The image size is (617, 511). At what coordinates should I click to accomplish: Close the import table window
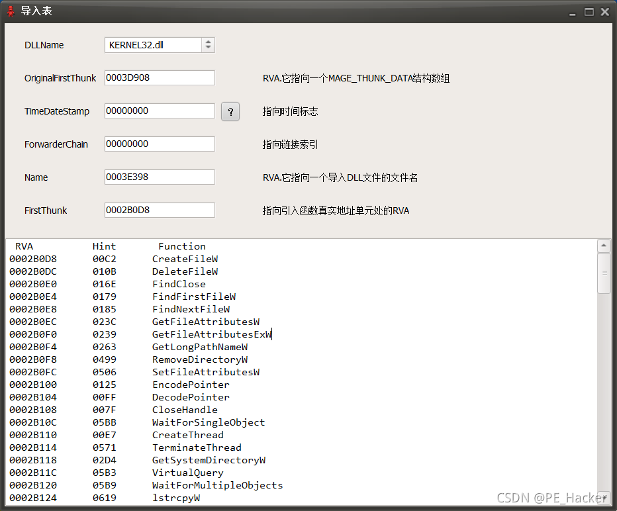click(x=605, y=12)
